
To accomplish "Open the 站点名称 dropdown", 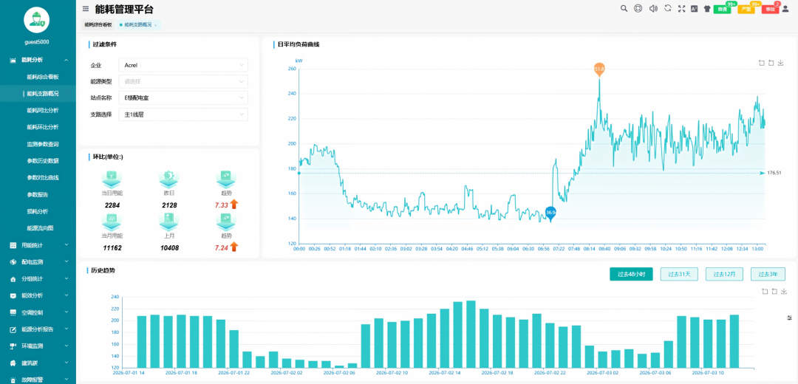I will pyautogui.click(x=183, y=97).
